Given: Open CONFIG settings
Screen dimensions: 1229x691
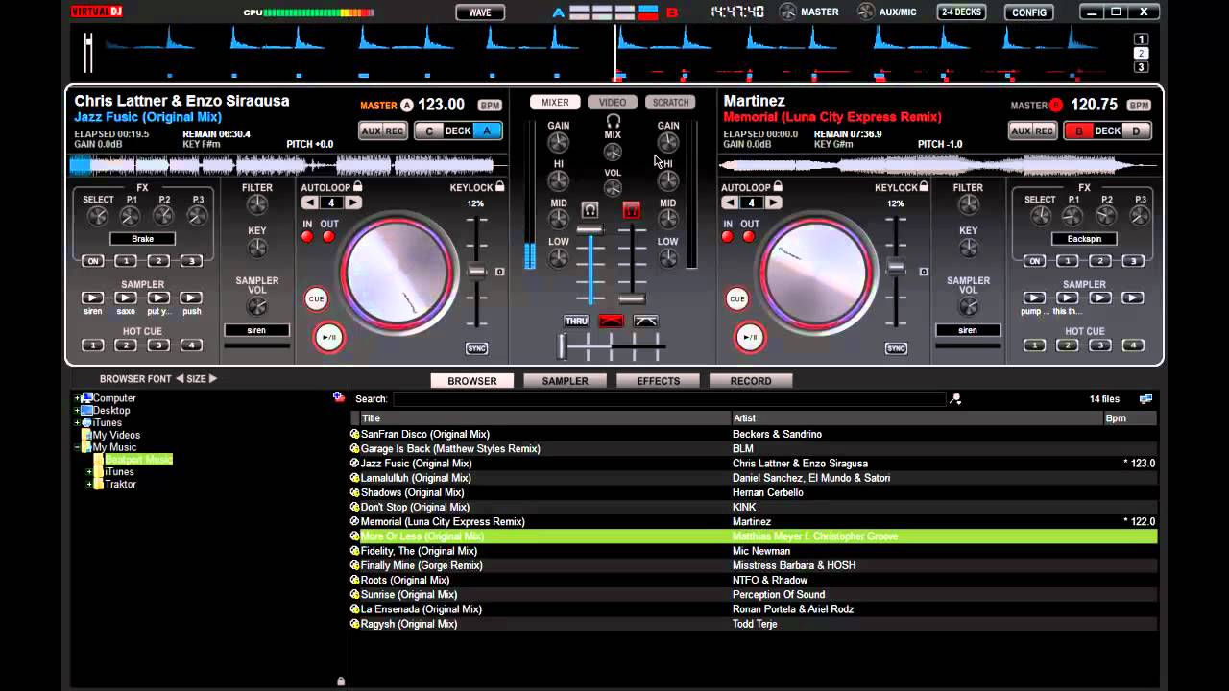Looking at the screenshot, I should pos(1029,12).
